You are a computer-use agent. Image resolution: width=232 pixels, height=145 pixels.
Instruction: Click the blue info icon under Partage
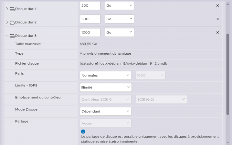[83, 131]
